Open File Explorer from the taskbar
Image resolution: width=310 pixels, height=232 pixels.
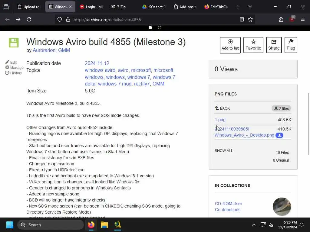point(104,225)
